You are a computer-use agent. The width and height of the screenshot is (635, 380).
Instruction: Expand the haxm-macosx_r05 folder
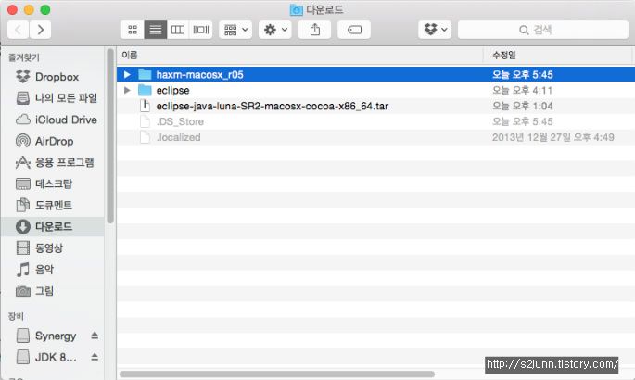[127, 74]
